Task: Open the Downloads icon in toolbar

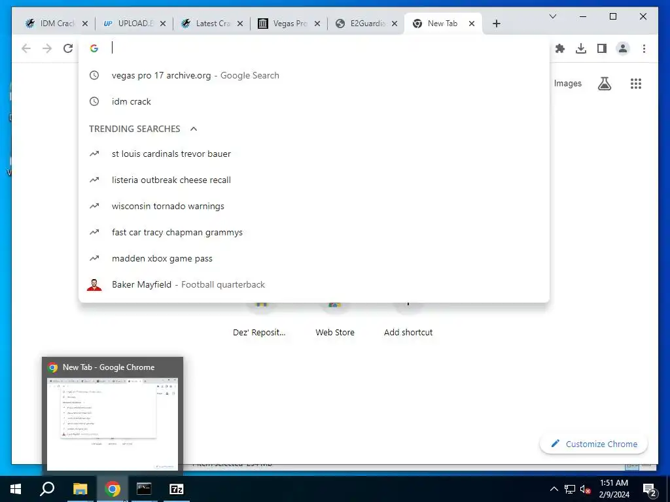Action: (581, 48)
